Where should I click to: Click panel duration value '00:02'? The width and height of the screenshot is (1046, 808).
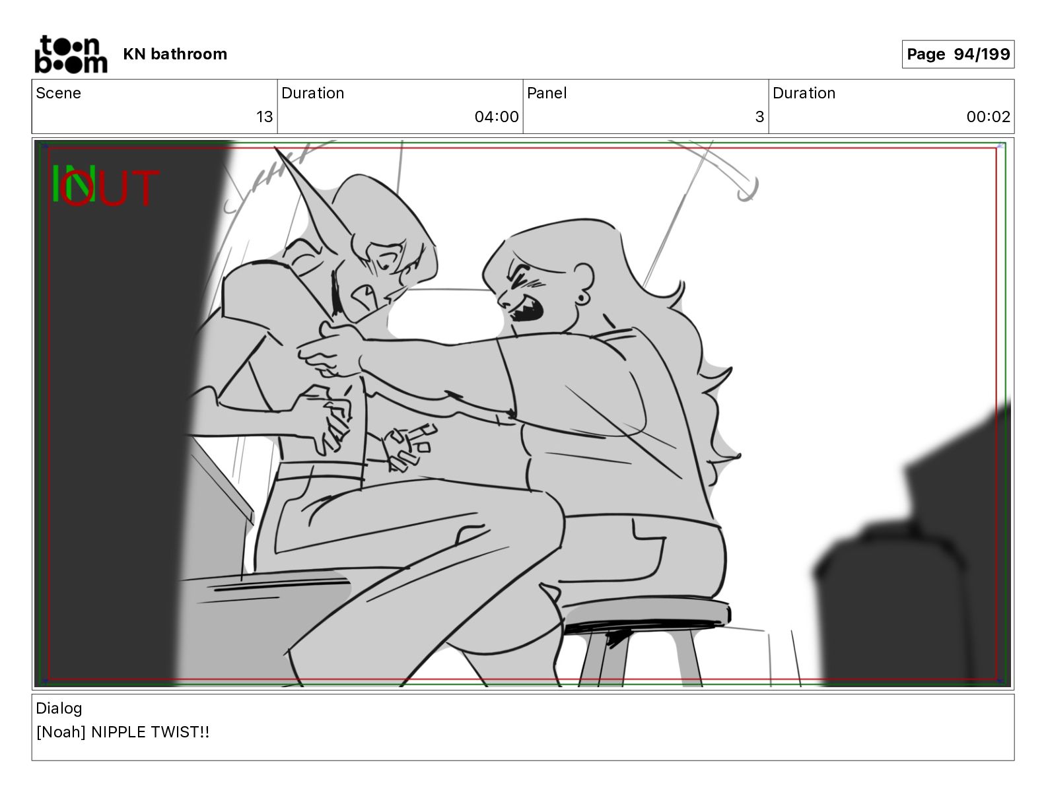point(988,117)
